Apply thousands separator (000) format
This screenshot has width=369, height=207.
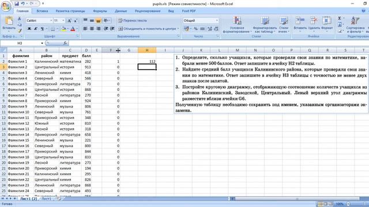pyautogui.click(x=202, y=29)
